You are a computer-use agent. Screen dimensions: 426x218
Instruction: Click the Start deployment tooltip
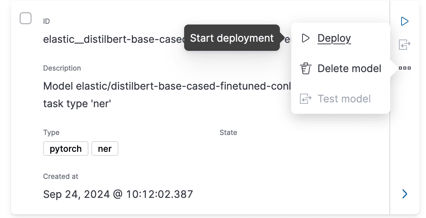(232, 38)
